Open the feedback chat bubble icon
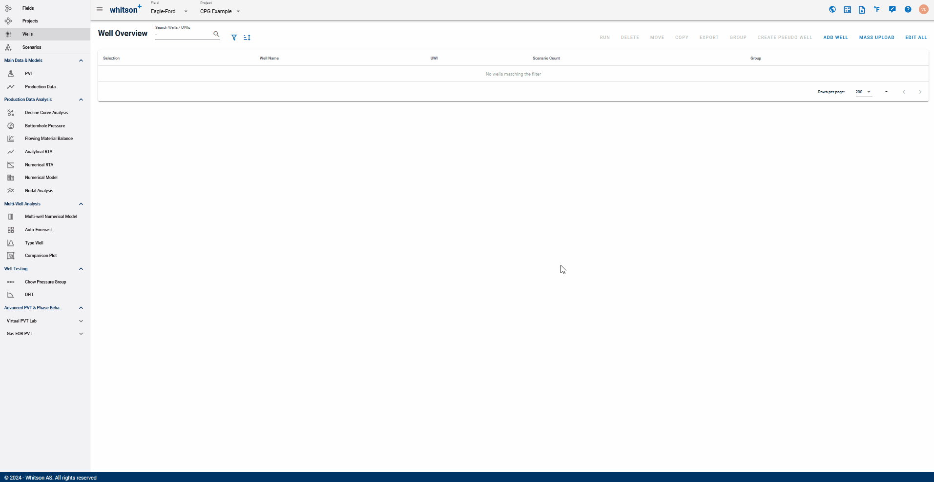934x482 pixels. [x=892, y=9]
